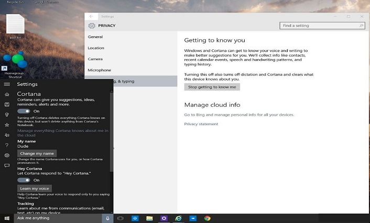Open File Explorer from taskbar

(149, 218)
